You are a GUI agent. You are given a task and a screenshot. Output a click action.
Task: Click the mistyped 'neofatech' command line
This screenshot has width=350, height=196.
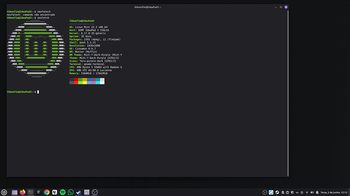pos(28,12)
